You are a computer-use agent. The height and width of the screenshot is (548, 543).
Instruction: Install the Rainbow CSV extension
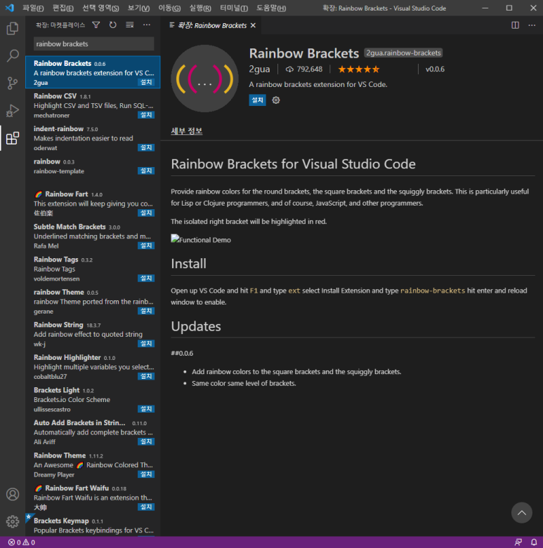[146, 115]
